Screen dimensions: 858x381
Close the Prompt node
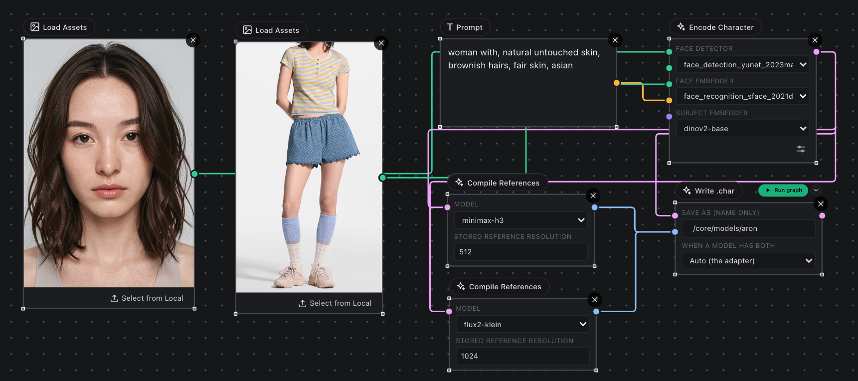(x=615, y=40)
